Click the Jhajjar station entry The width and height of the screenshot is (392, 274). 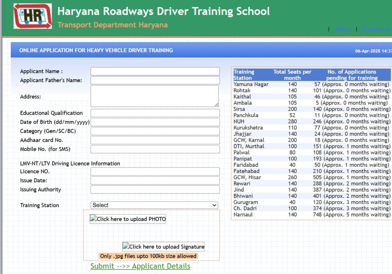pos(242,134)
